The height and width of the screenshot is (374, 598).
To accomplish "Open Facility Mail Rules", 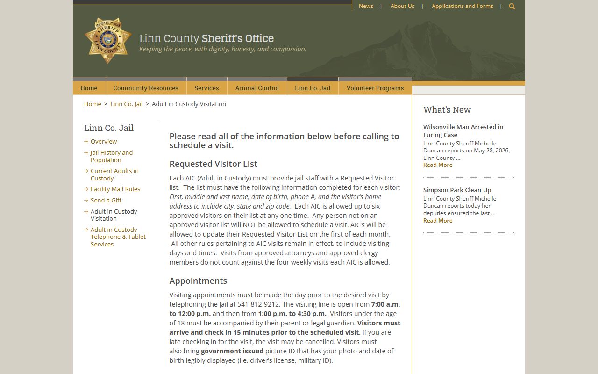I will point(115,189).
